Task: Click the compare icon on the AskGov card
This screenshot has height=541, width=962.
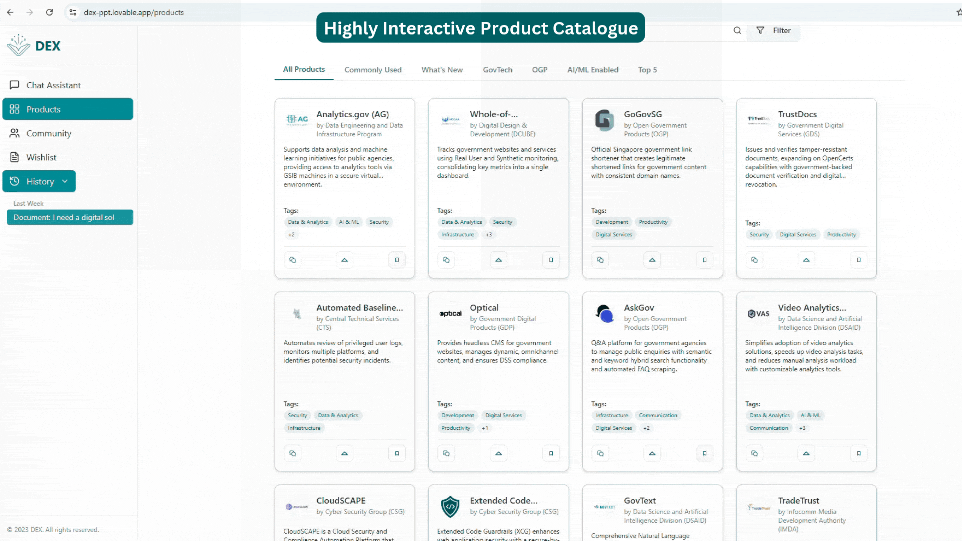Action: [600, 453]
